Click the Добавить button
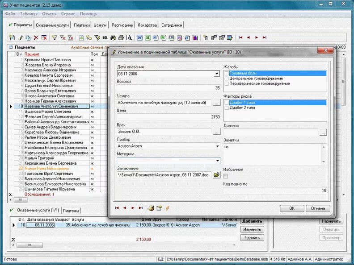This screenshot has height=265, width=354. pos(252,221)
